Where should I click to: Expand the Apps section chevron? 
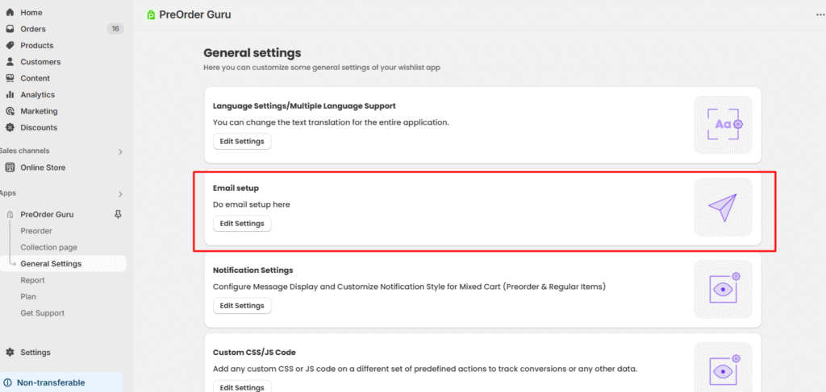tap(120, 193)
